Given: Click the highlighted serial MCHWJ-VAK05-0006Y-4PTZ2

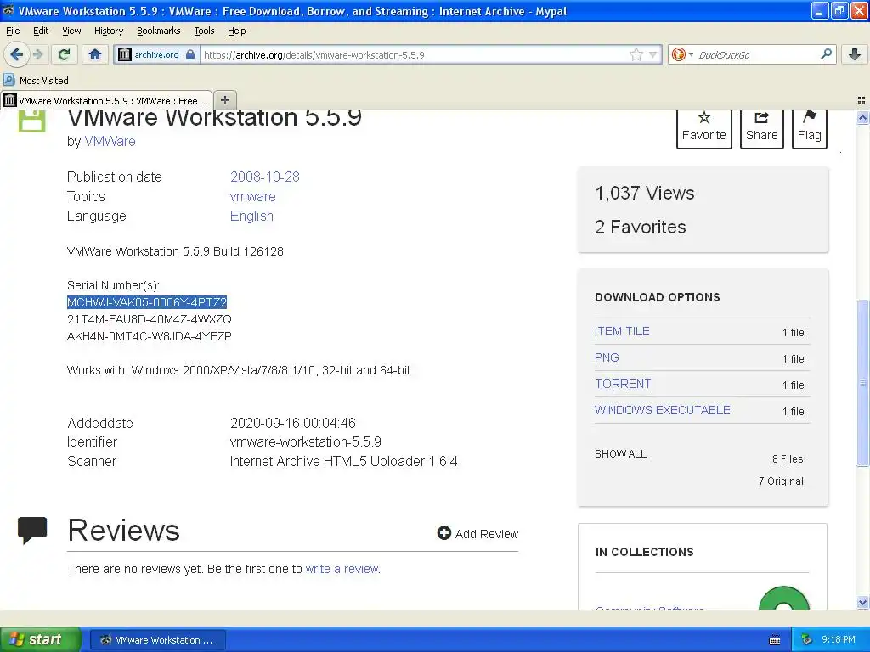Looking at the screenshot, I should point(147,302).
